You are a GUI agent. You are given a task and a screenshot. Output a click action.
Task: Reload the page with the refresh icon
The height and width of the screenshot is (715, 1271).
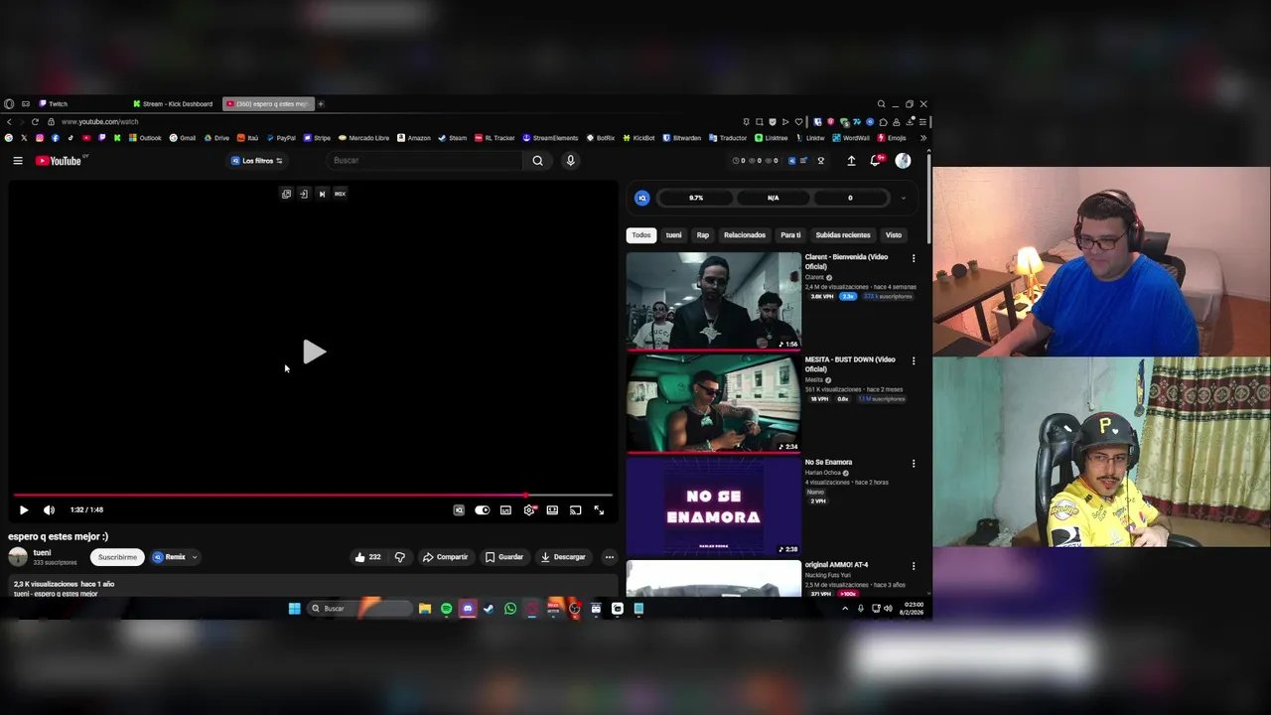35,122
